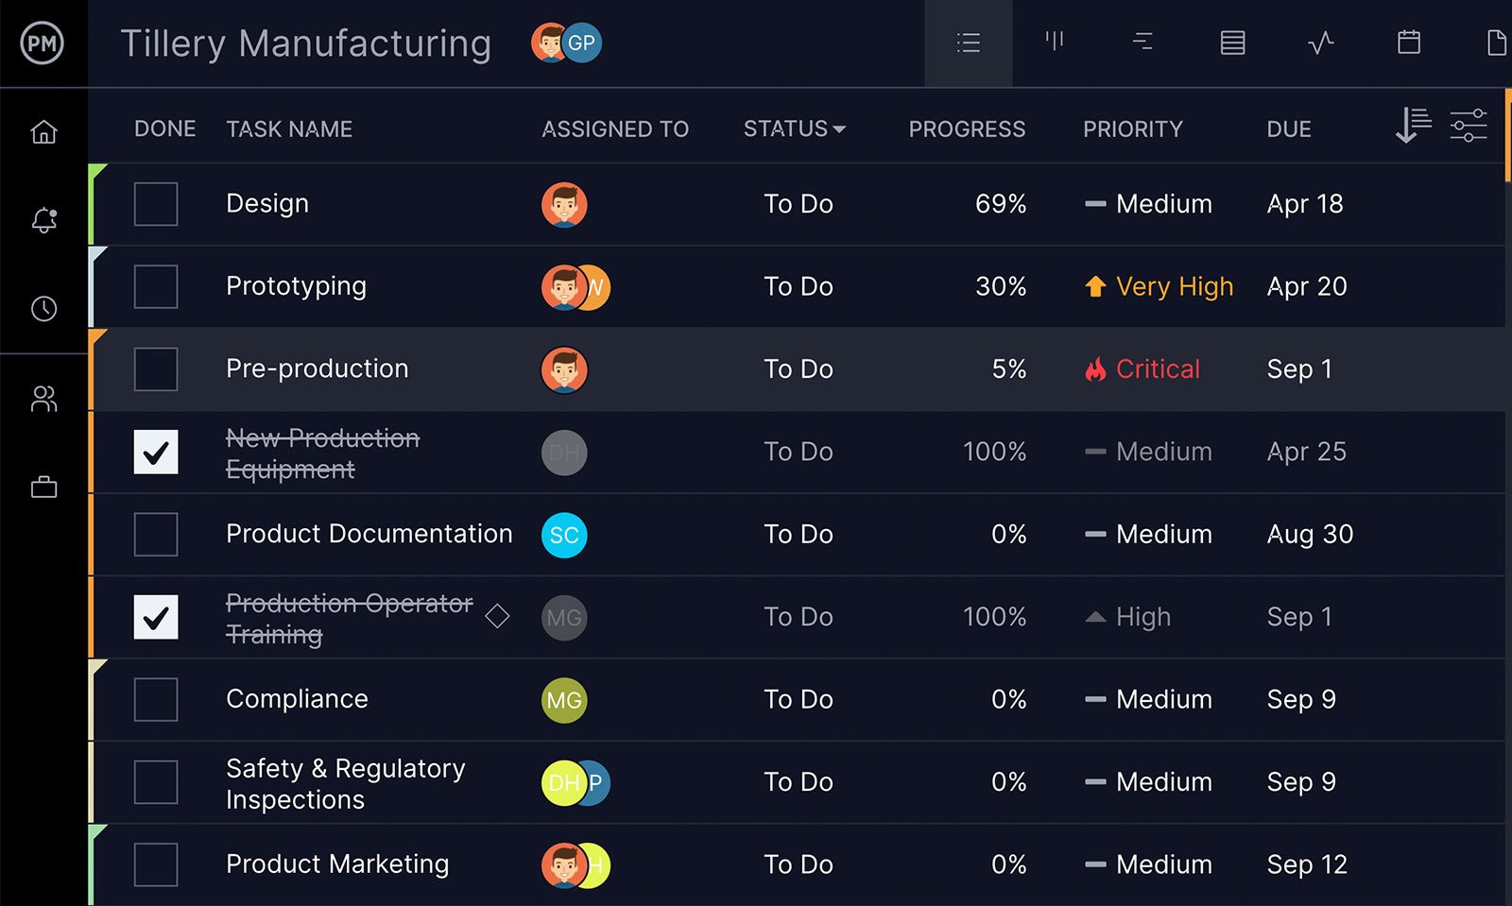This screenshot has width=1512, height=906.
Task: Uncheck the New Production Equipment task
Action: click(x=155, y=453)
